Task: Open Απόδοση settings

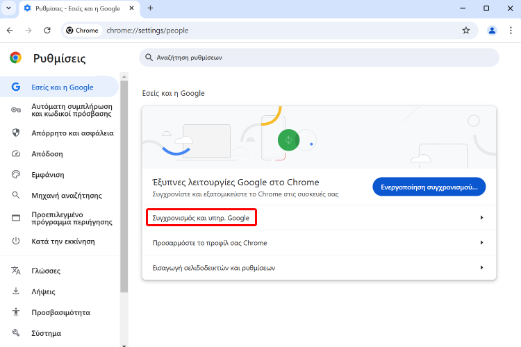Action: click(60, 154)
